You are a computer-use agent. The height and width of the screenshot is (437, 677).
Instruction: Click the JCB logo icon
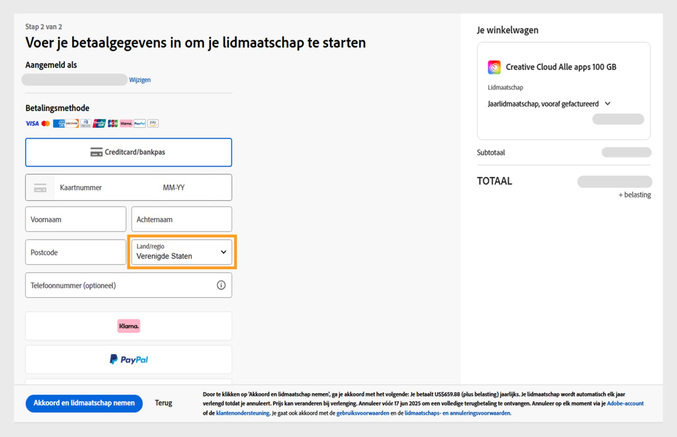pyautogui.click(x=113, y=123)
